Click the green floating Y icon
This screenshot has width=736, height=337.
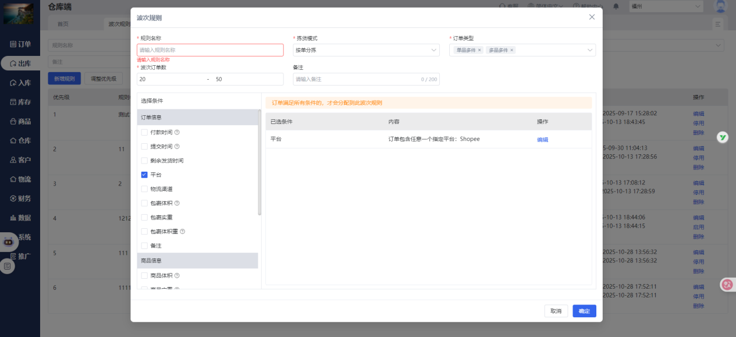(723, 137)
